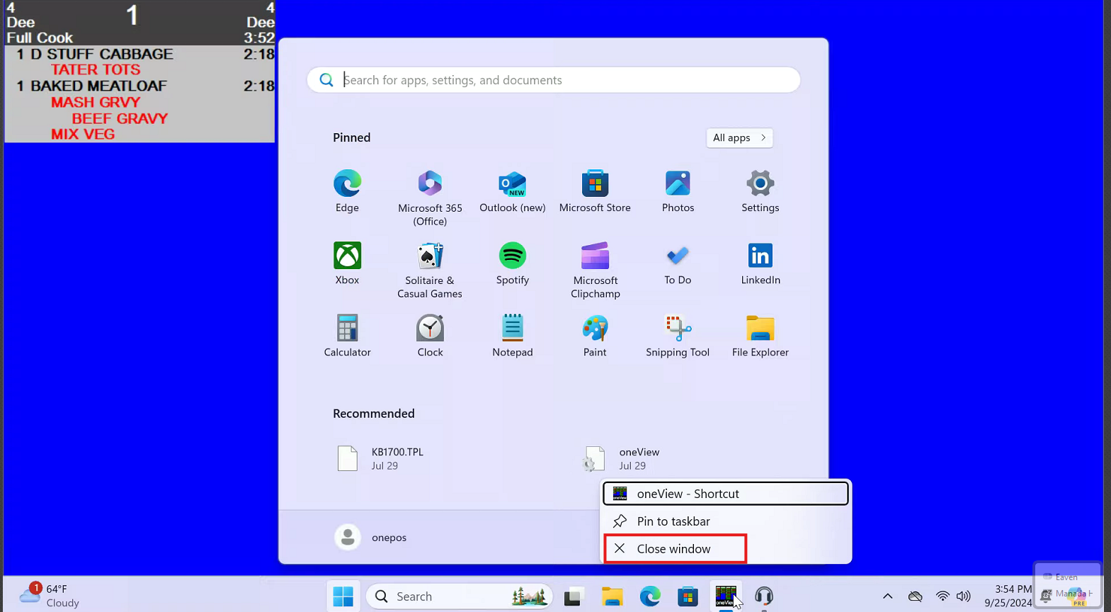Click the BEEF GRAVY modifier
This screenshot has height=612, width=1111.
click(120, 118)
